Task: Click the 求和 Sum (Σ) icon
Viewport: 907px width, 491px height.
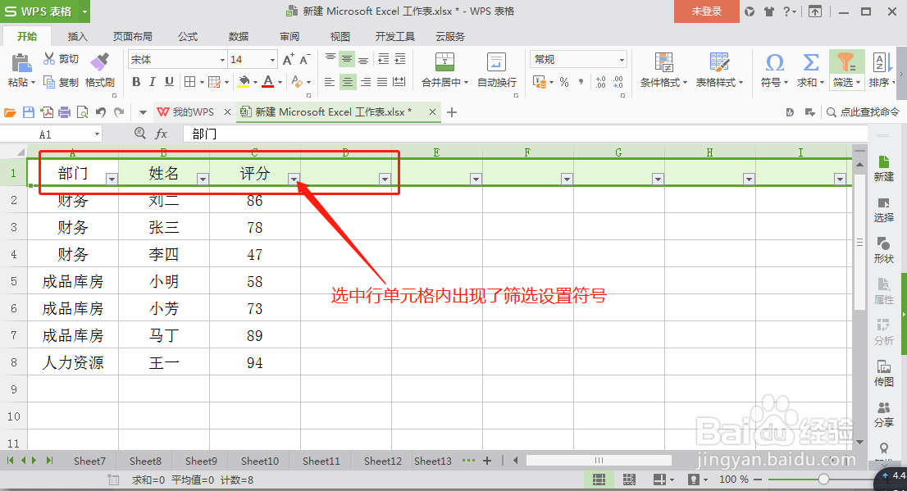Action: [810, 64]
